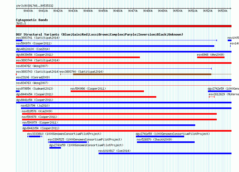This screenshot has height=172, width=239.
Task: Click the small red esv2612629 variant marker
Action: (212, 97)
